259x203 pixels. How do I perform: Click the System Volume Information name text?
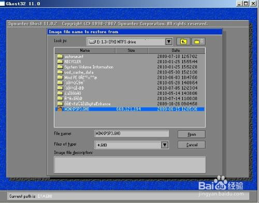(x=89, y=67)
